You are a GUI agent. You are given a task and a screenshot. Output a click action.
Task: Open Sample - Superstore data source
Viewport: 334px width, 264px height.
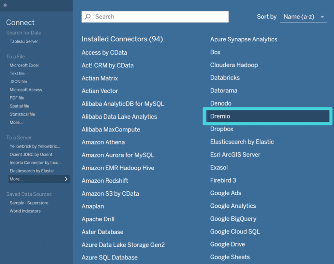click(29, 203)
